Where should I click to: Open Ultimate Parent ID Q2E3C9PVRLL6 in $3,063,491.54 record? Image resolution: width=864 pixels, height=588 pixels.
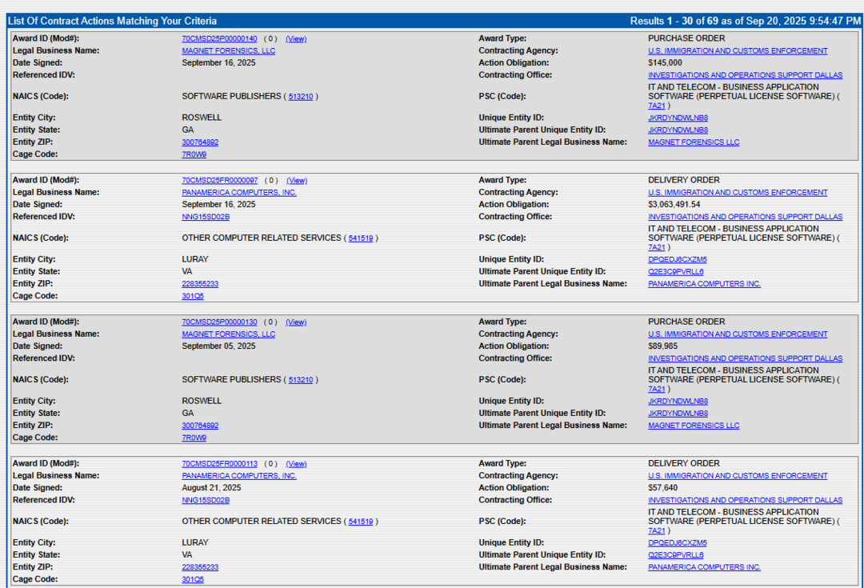coord(675,272)
